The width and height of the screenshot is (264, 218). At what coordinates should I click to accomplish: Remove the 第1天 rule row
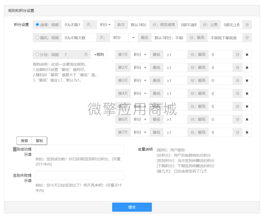[247, 55]
